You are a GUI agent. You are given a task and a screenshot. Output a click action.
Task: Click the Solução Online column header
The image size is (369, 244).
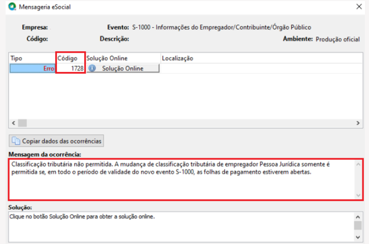(123, 58)
